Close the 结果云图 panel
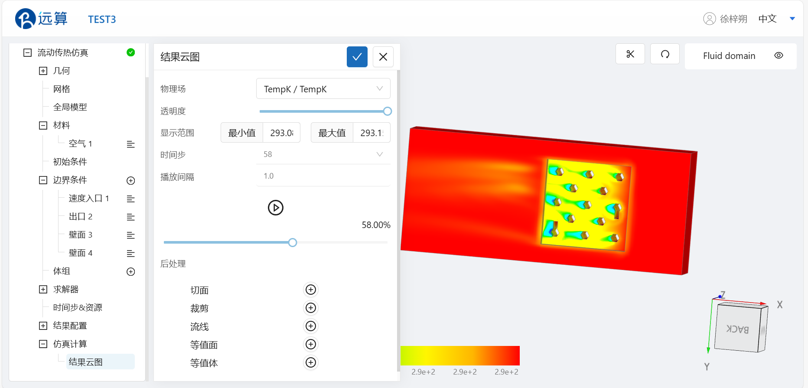This screenshot has width=808, height=388. point(383,57)
